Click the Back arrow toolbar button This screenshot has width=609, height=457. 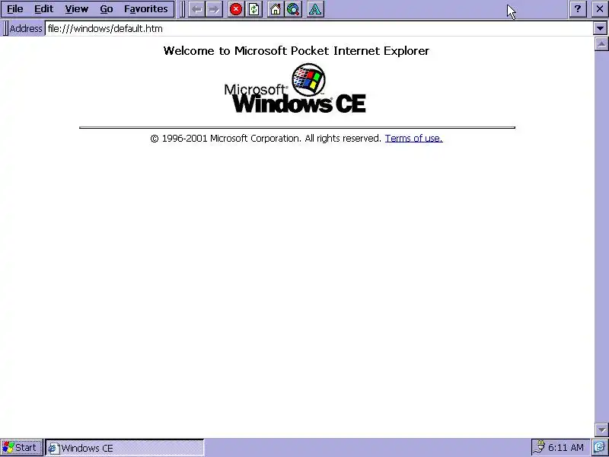[x=197, y=9]
